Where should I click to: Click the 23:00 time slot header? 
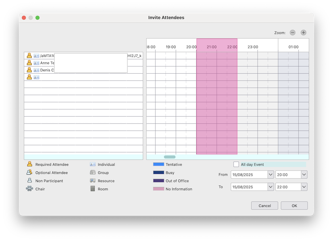click(x=253, y=47)
